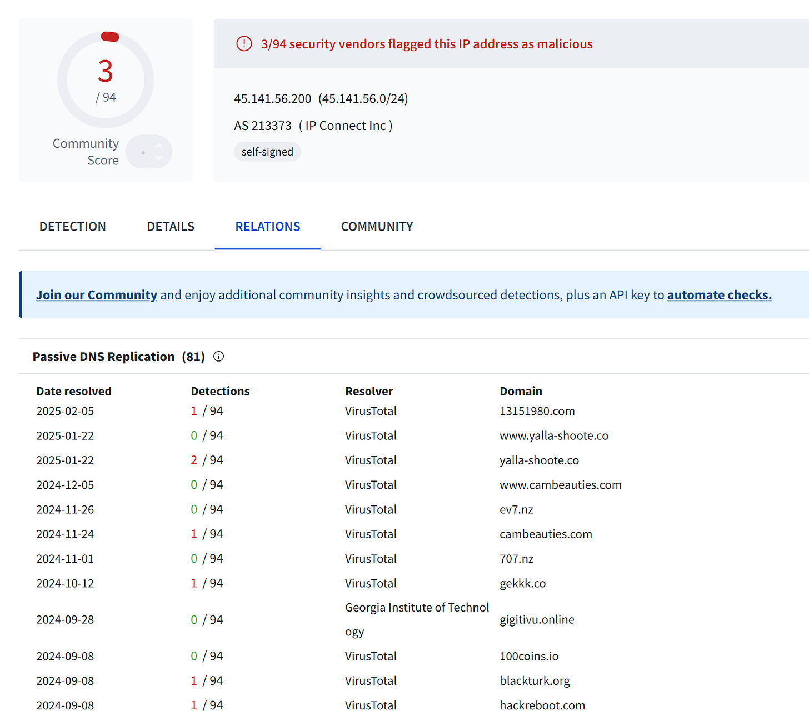
Task: Open the domain cambeauties.com
Action: [546, 534]
